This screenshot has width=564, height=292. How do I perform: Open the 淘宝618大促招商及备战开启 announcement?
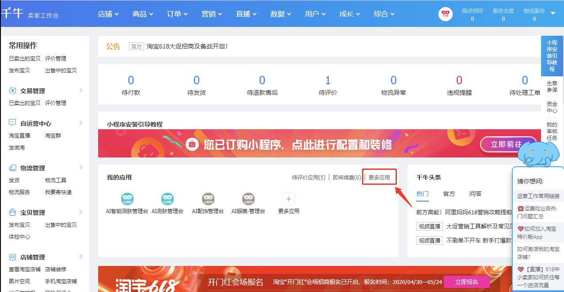point(187,46)
